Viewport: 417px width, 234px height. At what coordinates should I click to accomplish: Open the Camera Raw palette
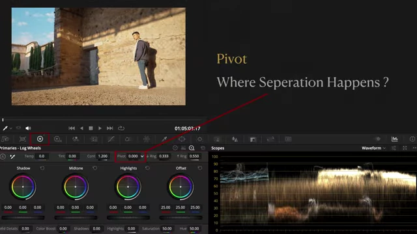5,139
